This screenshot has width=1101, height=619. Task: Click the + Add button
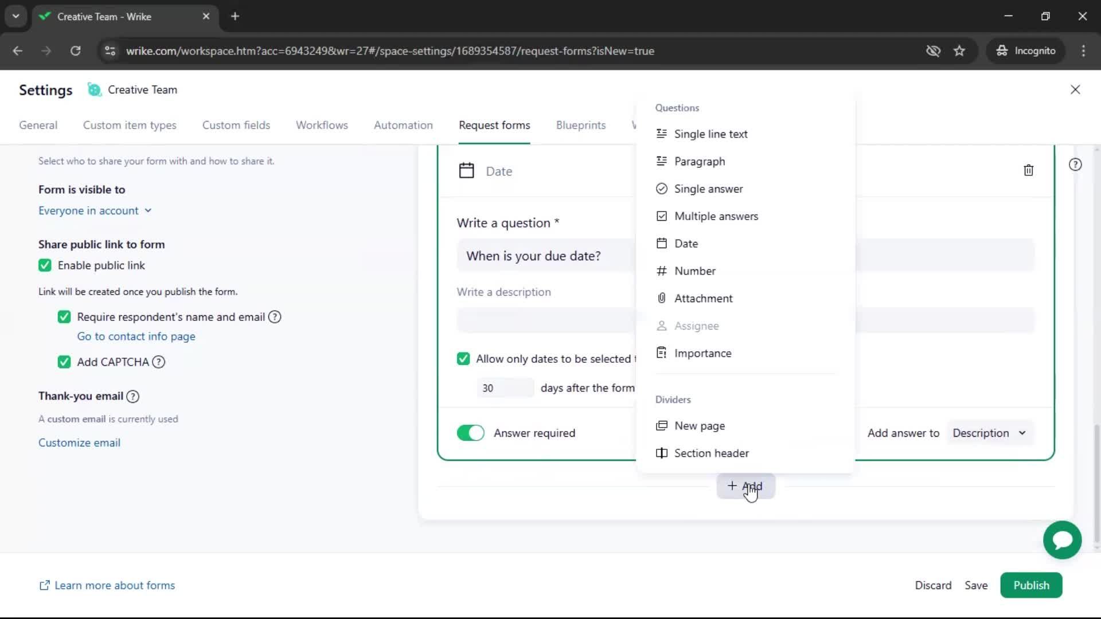pos(745,486)
